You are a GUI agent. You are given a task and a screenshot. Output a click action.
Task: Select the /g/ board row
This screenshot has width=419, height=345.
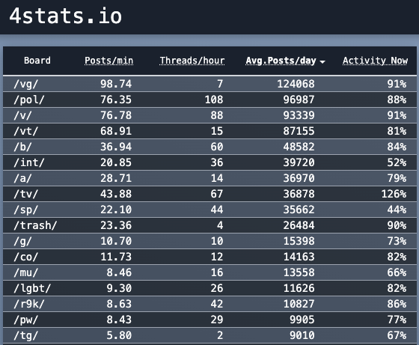209,241
